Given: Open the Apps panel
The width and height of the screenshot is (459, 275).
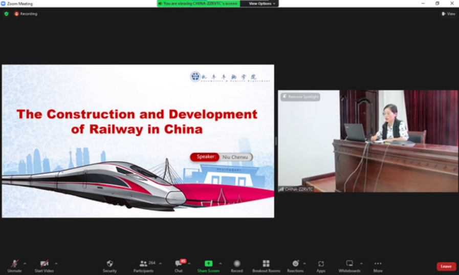Looking at the screenshot, I should pyautogui.click(x=321, y=264).
